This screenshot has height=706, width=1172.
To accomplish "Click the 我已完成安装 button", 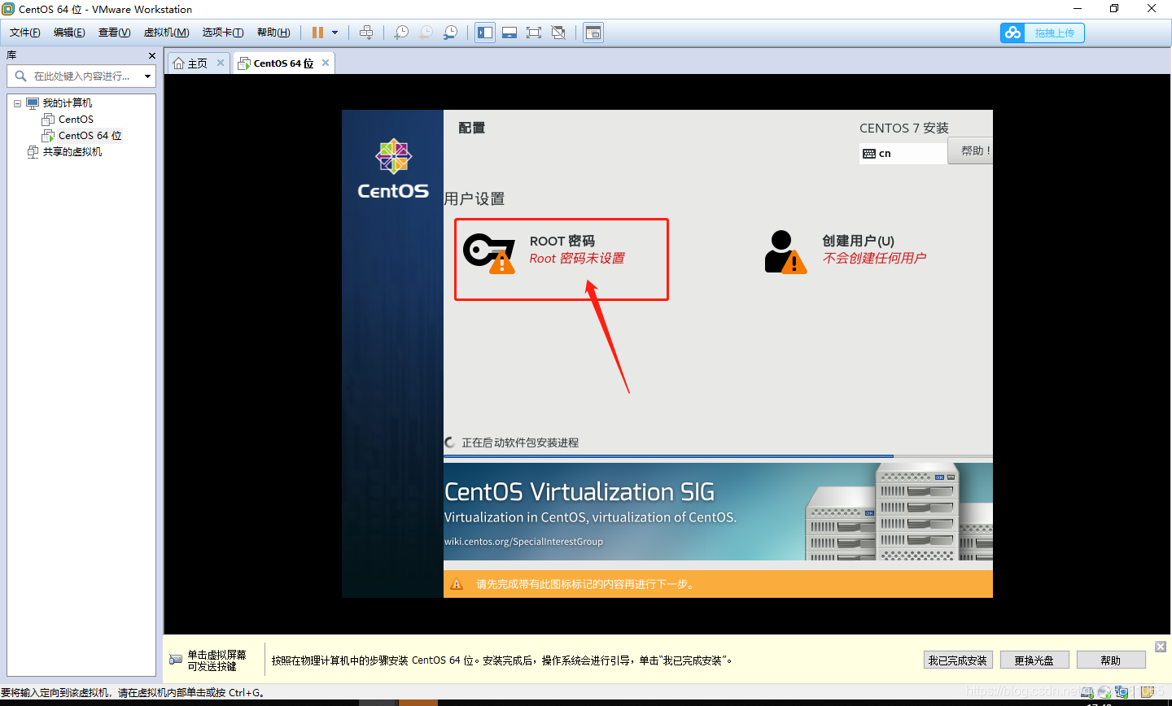I will click(x=958, y=660).
